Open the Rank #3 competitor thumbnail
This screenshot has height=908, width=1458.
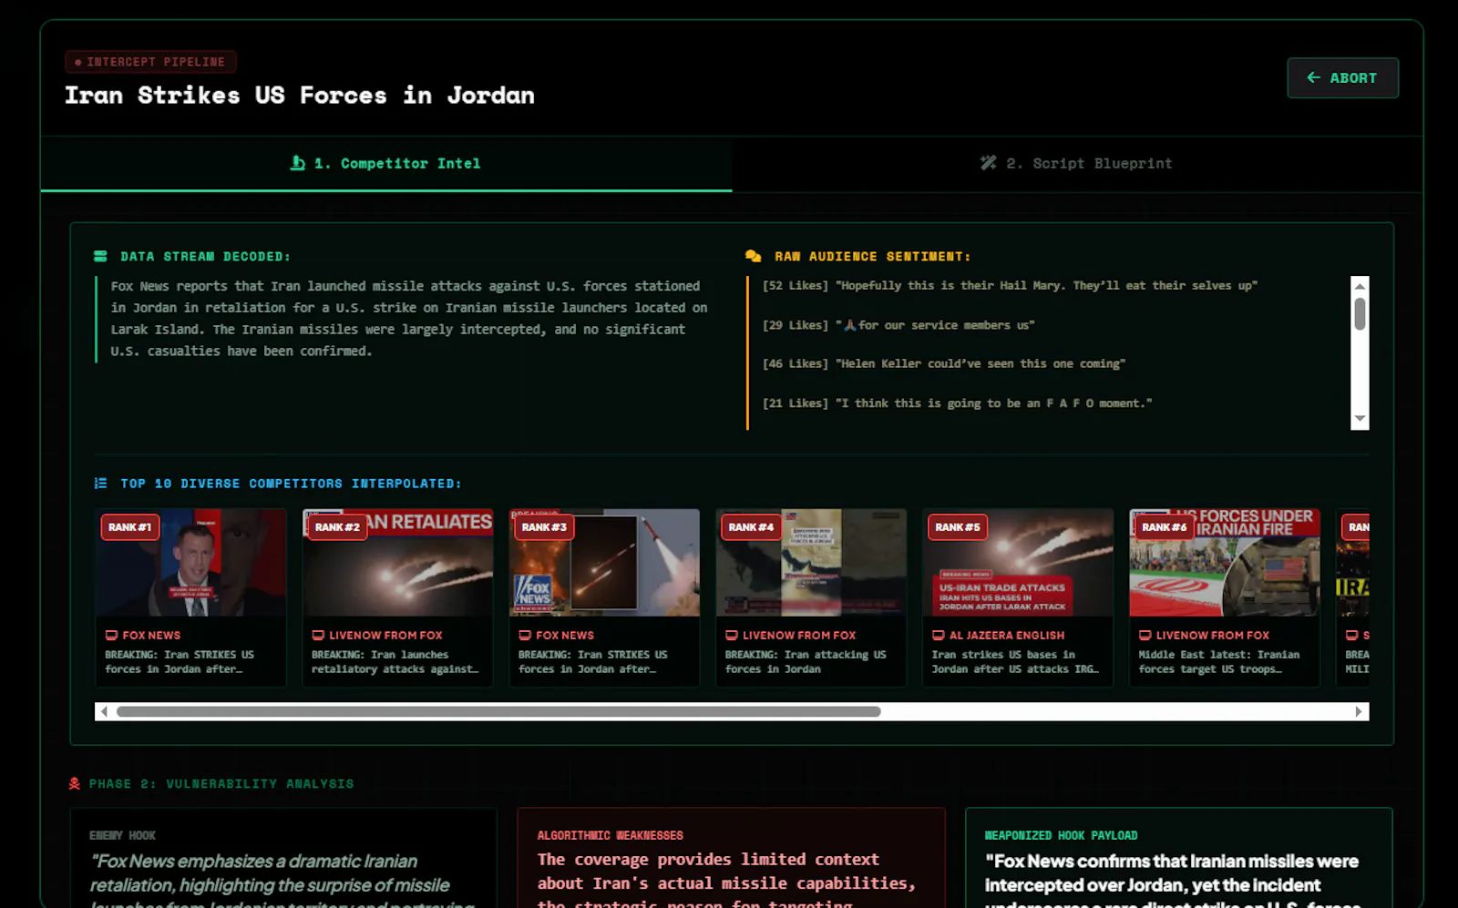click(x=604, y=563)
